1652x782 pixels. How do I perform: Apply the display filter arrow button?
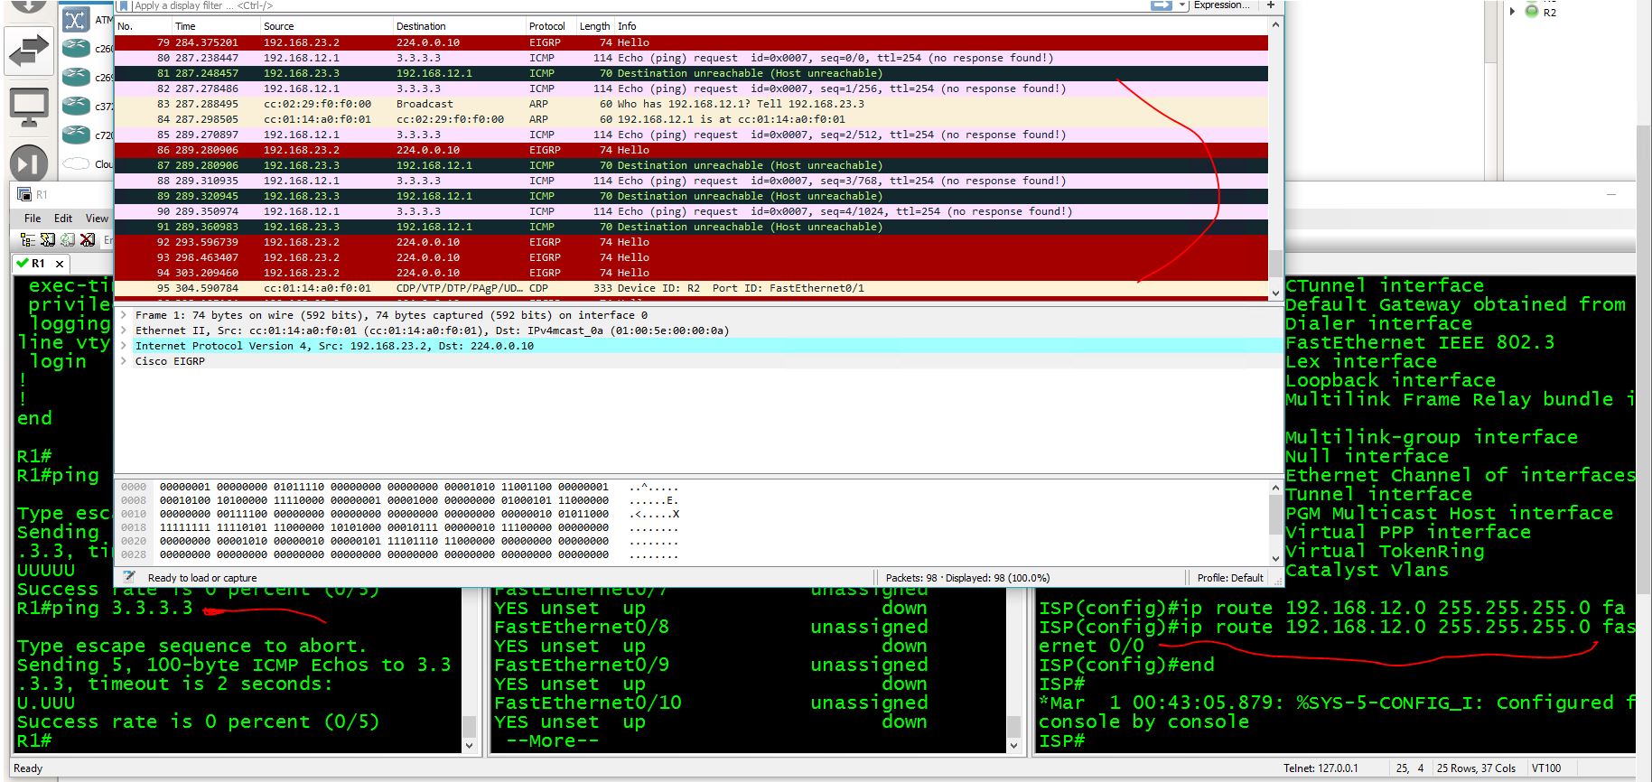tap(1161, 5)
